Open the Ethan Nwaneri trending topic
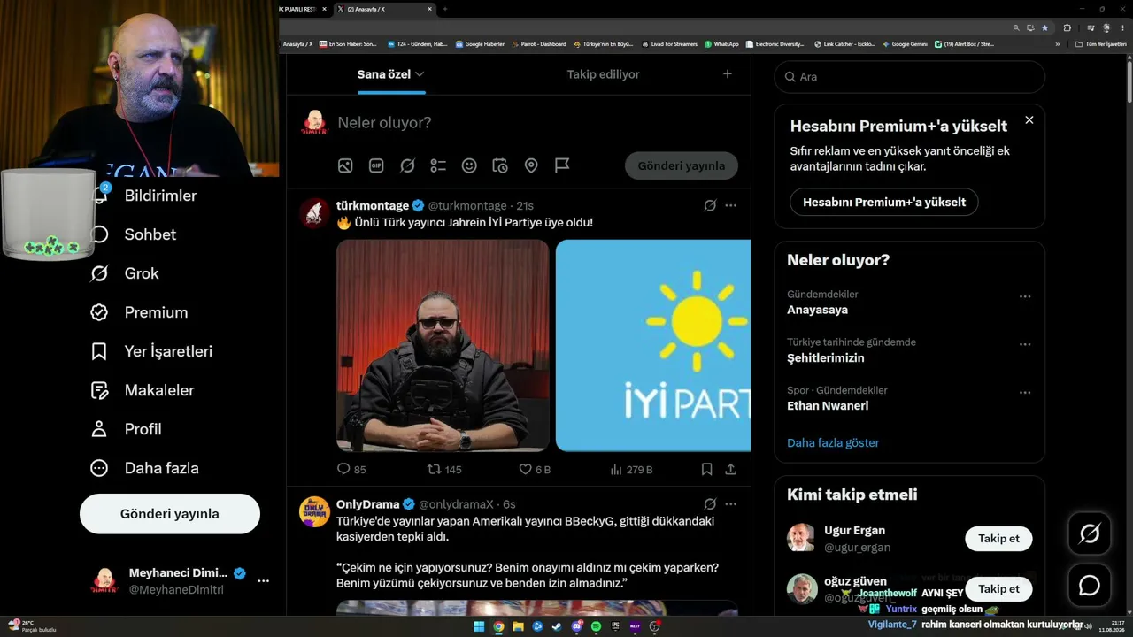Viewport: 1133px width, 637px height. [x=828, y=406]
